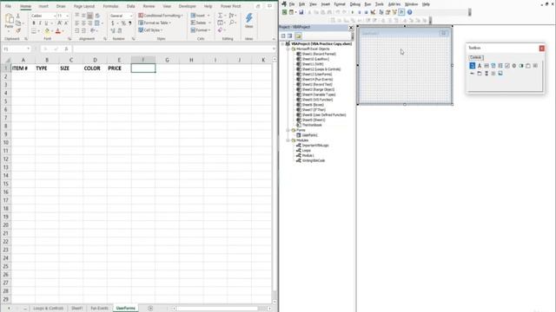Image resolution: width=556 pixels, height=312 pixels.
Task: Click the Save disk icon in VBA toolbar
Action: coord(301,12)
